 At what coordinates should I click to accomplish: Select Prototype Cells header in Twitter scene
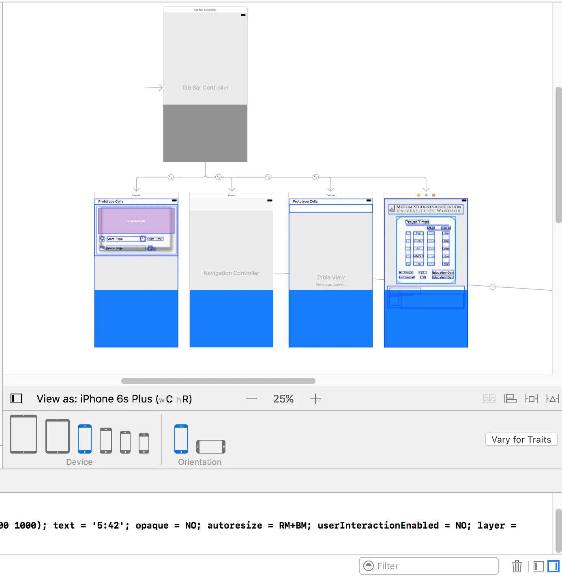coord(305,201)
